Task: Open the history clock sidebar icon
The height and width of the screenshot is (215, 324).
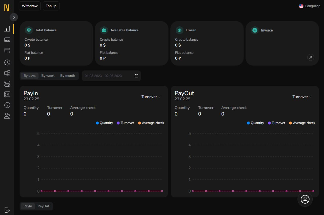Action: point(7,62)
